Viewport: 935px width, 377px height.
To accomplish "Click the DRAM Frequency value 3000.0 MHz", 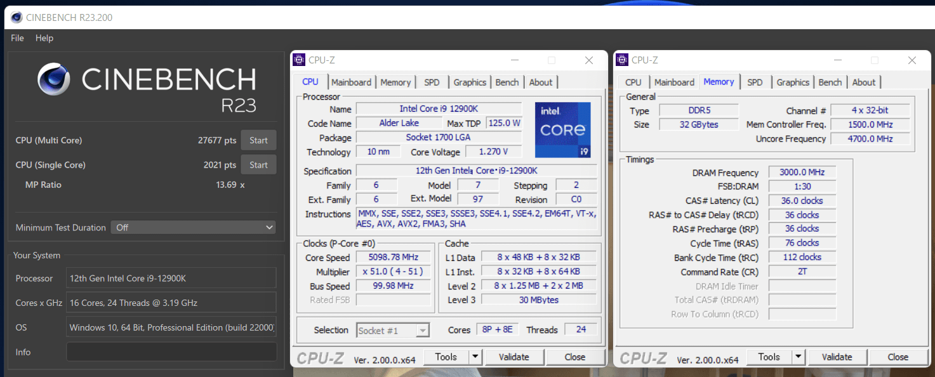I will pyautogui.click(x=802, y=172).
